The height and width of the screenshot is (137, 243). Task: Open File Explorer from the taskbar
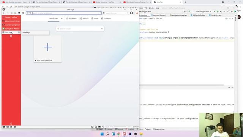click(x=141, y=134)
